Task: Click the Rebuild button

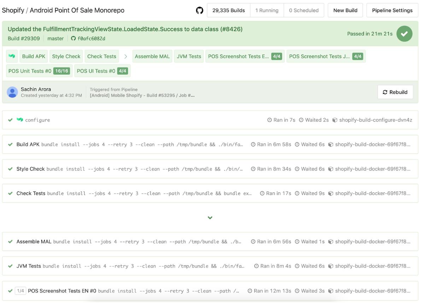Action: coord(395,92)
